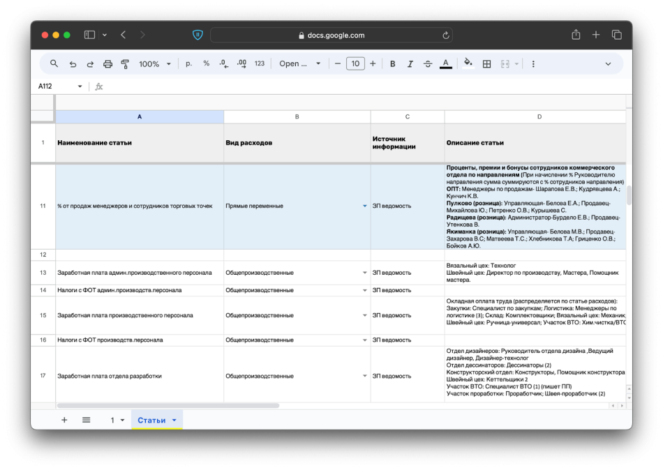Image resolution: width=663 pixels, height=470 pixels.
Task: Click the search menus magnifier icon
Action: 54,63
